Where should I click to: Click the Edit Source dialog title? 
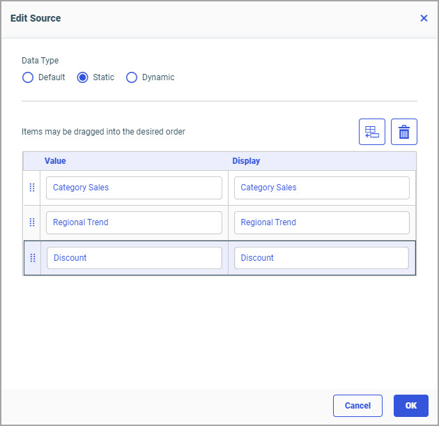tap(36, 18)
